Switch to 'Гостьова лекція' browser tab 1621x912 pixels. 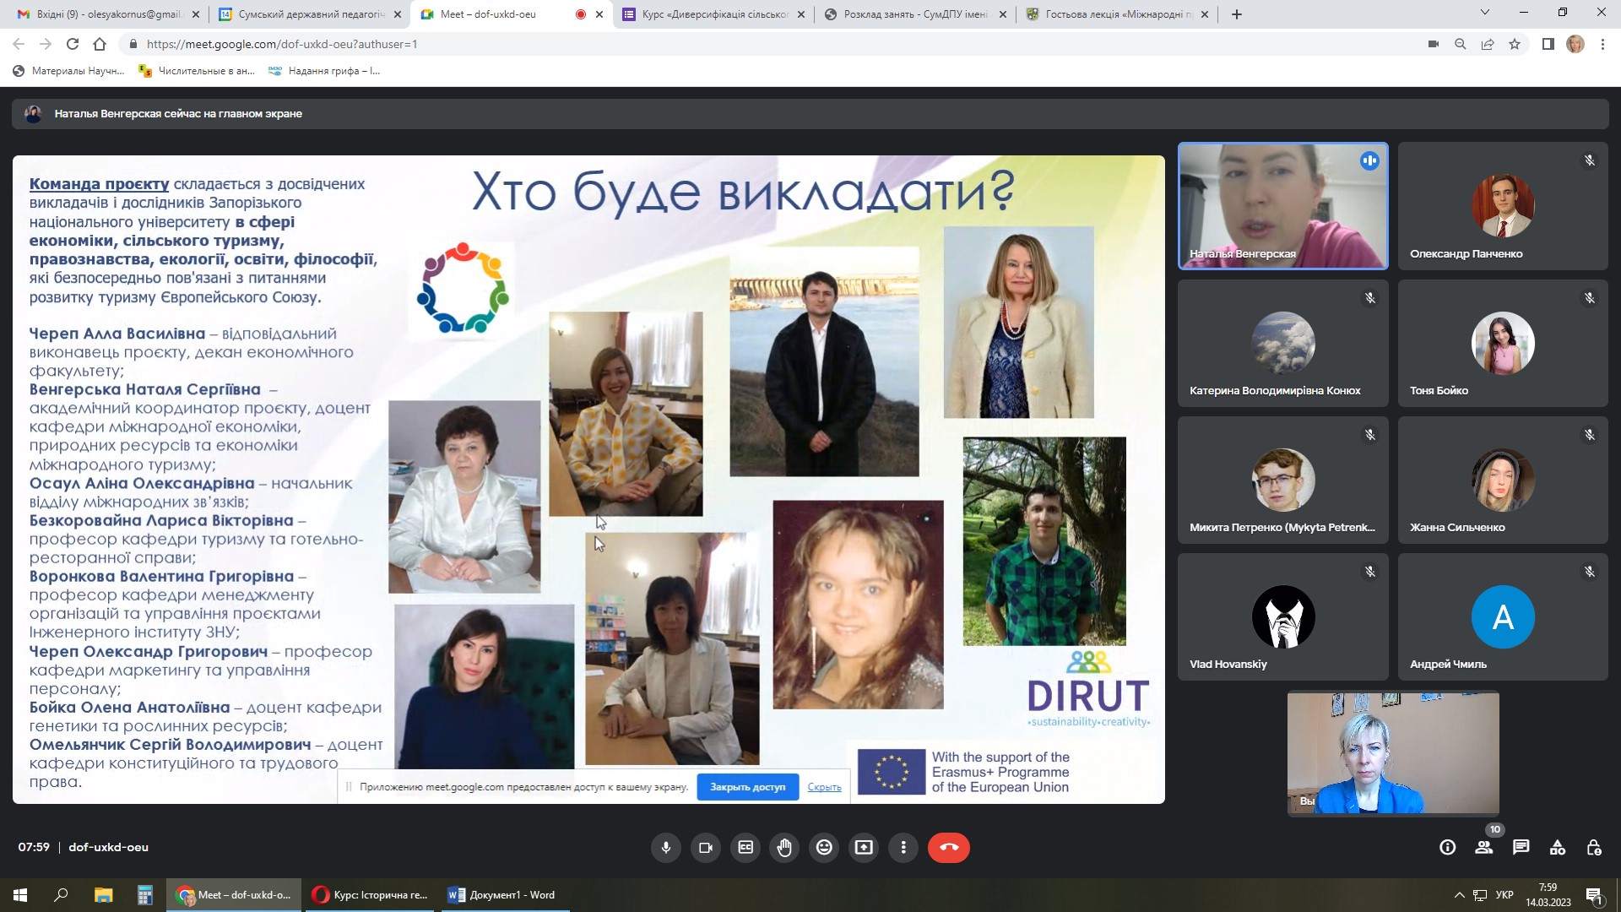pos(1116,14)
